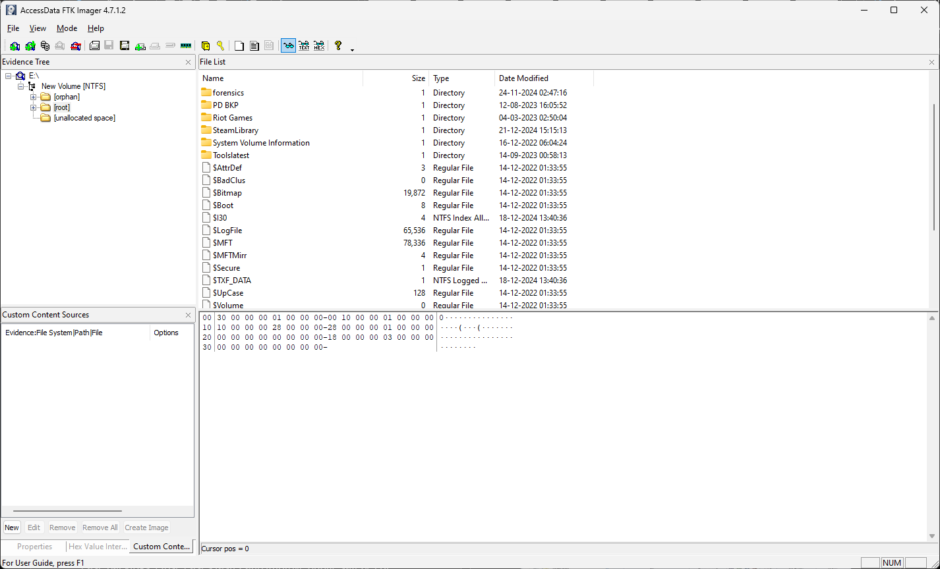Click the Export File Hash List icon
The height and width of the screenshot is (569, 940).
point(254,46)
